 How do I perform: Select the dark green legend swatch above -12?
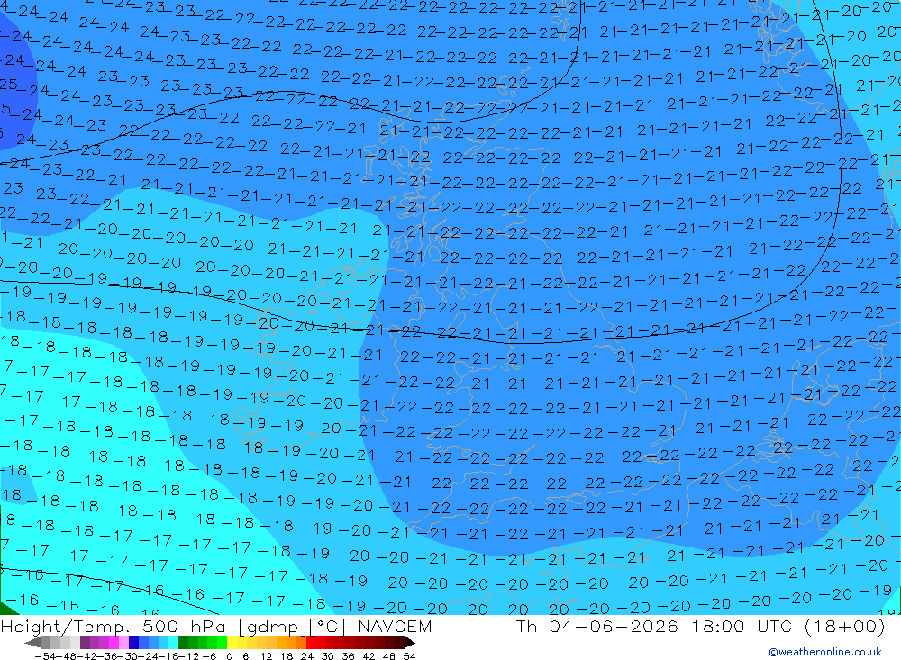click(183, 642)
